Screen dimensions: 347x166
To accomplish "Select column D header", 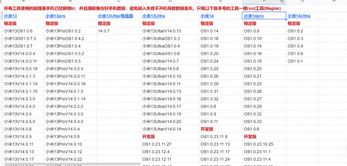I will 170,2.
